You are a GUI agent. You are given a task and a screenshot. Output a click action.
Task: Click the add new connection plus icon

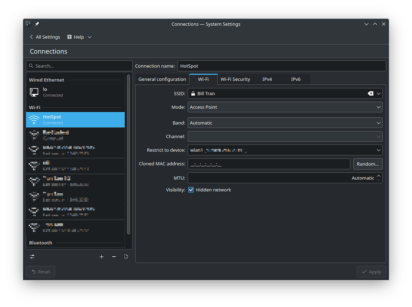(101, 257)
